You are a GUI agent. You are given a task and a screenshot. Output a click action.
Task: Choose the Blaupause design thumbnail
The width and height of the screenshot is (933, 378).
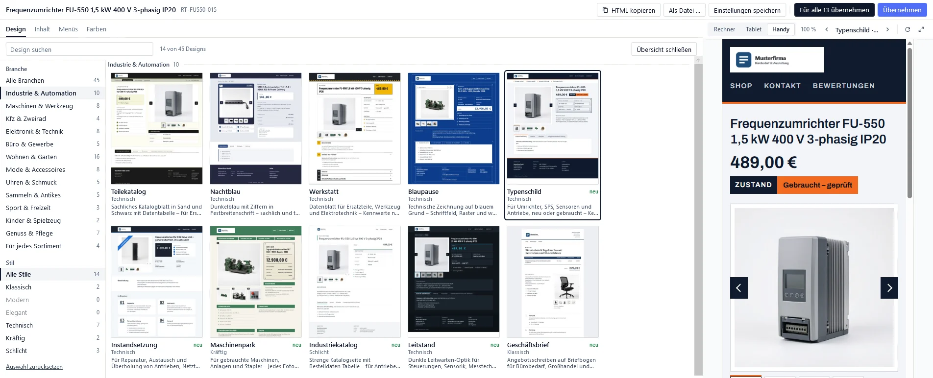pyautogui.click(x=454, y=128)
